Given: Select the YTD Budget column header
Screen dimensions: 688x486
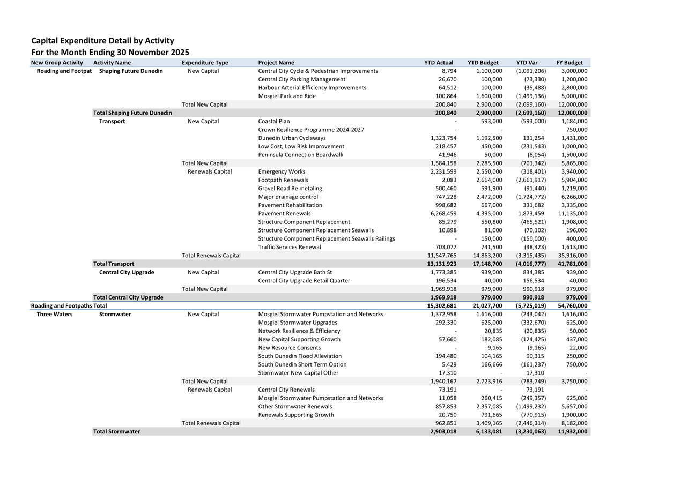Looking at the screenshot, I should click(x=483, y=63).
